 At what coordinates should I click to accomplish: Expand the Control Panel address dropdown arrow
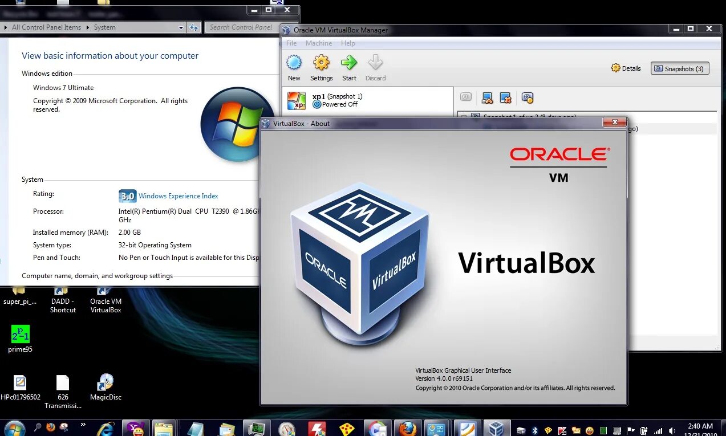click(181, 27)
